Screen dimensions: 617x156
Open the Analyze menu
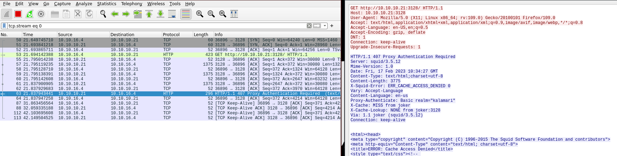[x=84, y=3]
